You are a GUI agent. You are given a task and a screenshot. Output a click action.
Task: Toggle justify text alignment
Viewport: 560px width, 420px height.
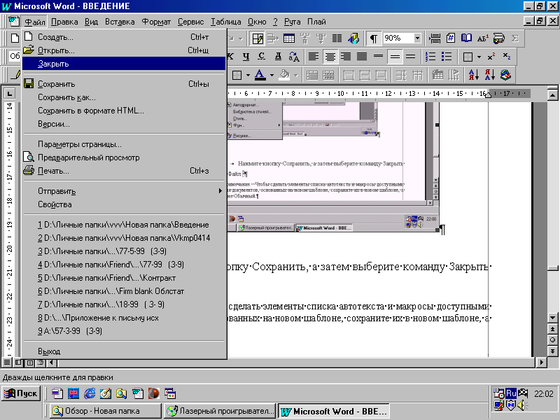click(x=362, y=57)
